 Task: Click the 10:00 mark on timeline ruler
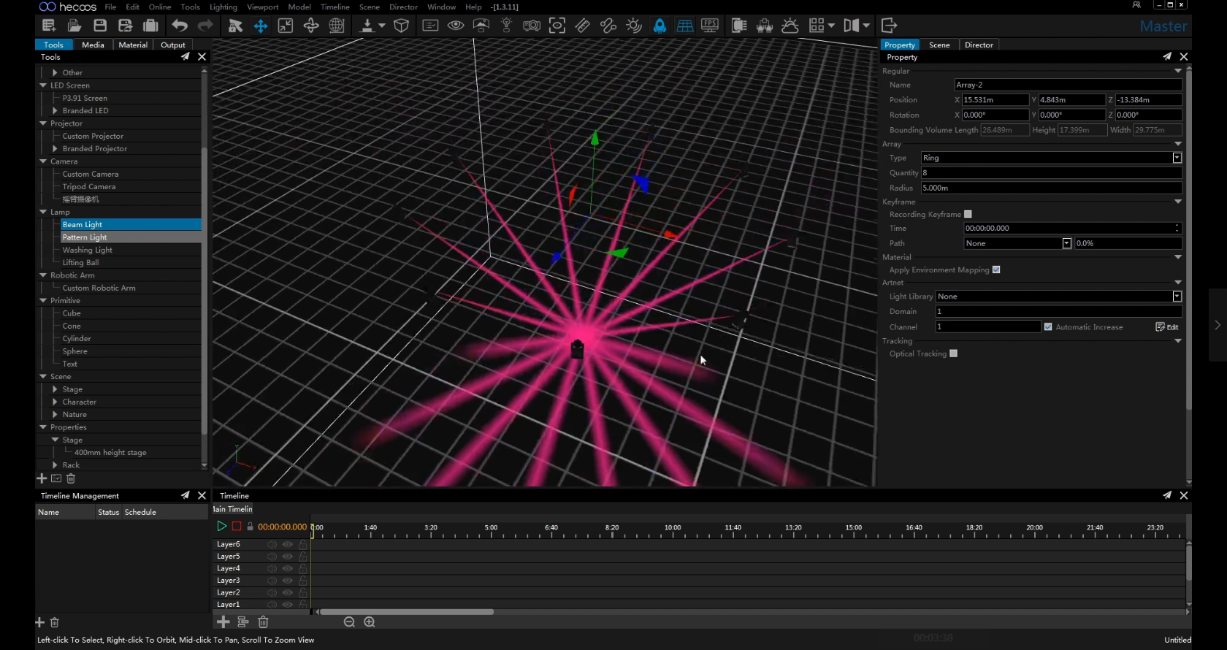coord(673,527)
